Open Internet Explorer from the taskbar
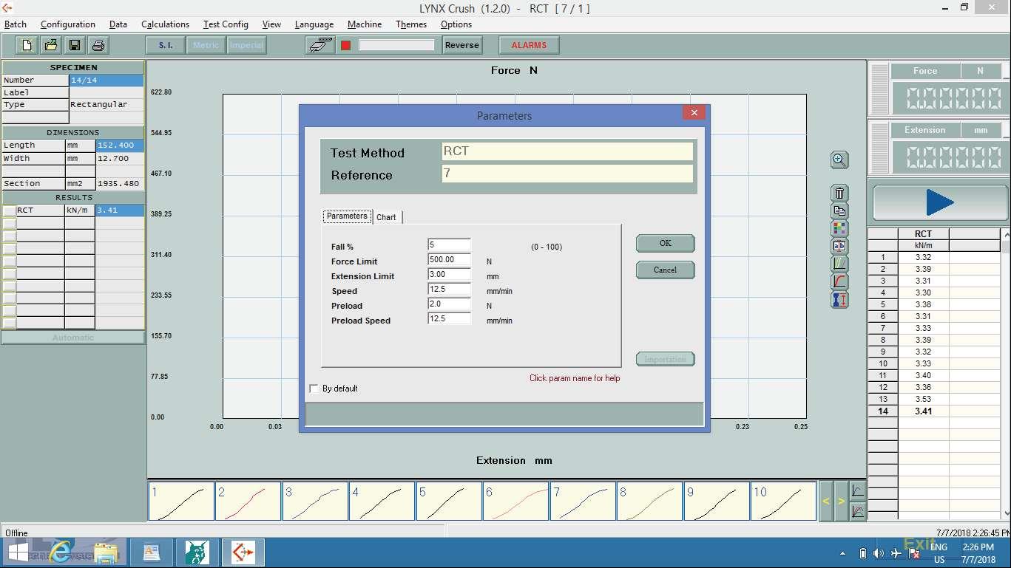The image size is (1011, 568). click(x=62, y=552)
